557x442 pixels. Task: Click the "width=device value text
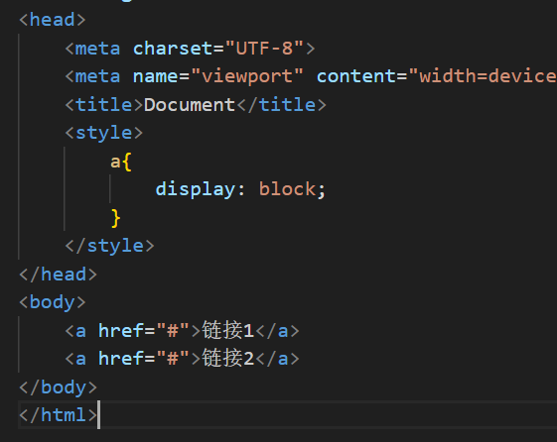pyautogui.click(x=483, y=76)
